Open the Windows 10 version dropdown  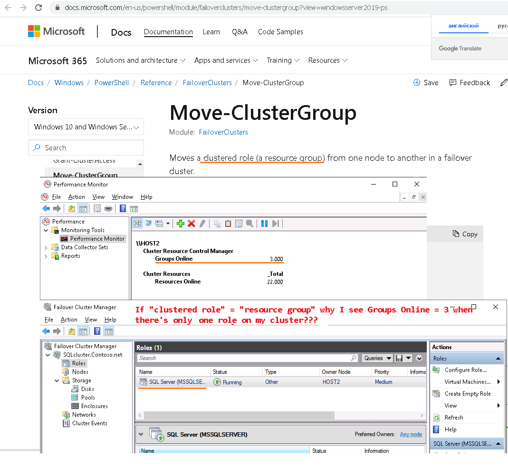point(86,127)
